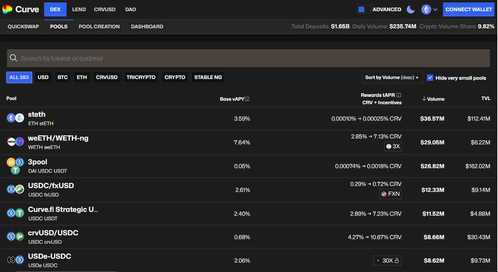498x272 pixels.
Task: Click USDC token icon in 3pool row
Action: [20, 162]
